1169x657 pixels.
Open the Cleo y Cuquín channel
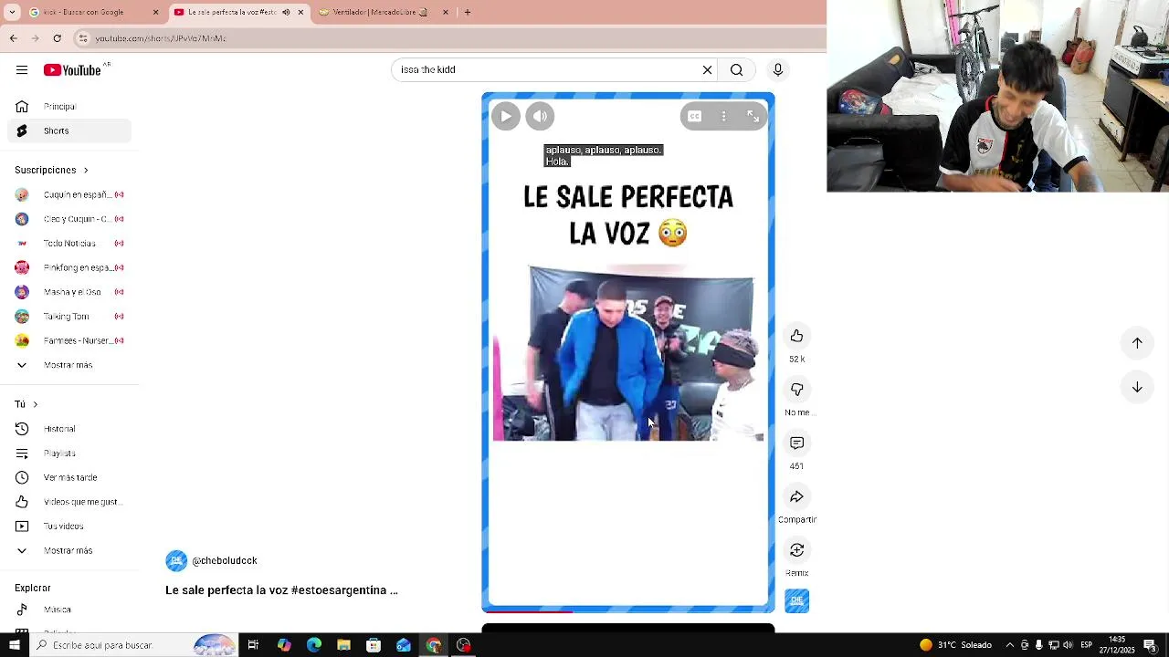click(69, 219)
